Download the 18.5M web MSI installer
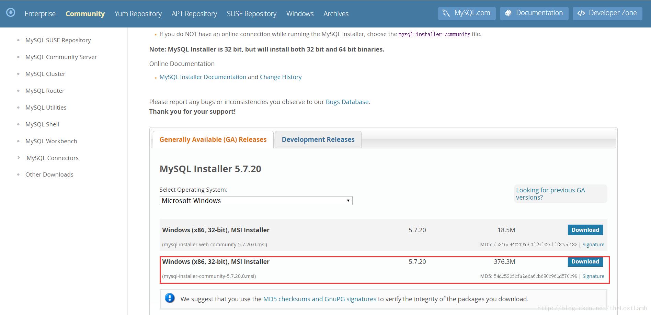651x315 pixels. coord(585,230)
